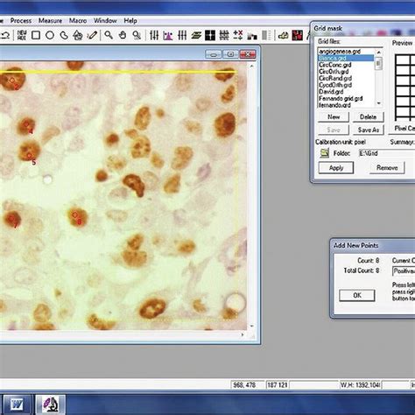
Task: Click the New AOI toolbar icon
Action: [x=22, y=35]
